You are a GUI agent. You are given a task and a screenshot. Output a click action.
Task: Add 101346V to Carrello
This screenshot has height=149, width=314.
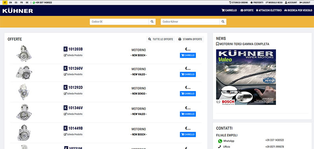188,114
